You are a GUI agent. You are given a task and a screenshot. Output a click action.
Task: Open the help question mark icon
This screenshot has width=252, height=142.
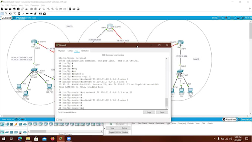coord(249,9)
